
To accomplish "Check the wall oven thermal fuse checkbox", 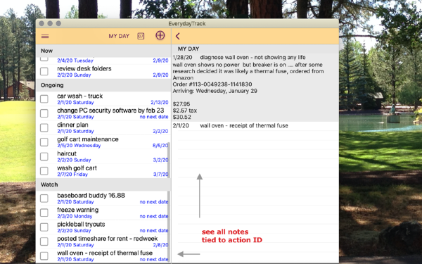I will [x=44, y=256].
